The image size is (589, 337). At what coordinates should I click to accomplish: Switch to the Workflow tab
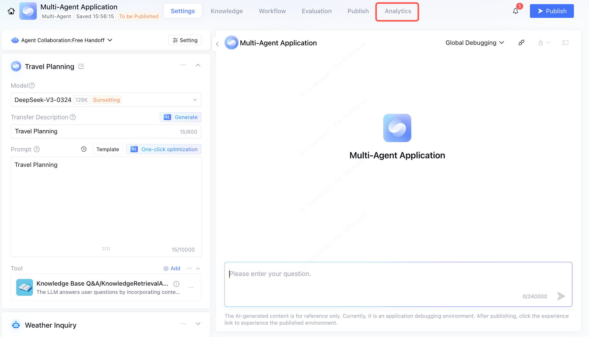click(x=272, y=11)
